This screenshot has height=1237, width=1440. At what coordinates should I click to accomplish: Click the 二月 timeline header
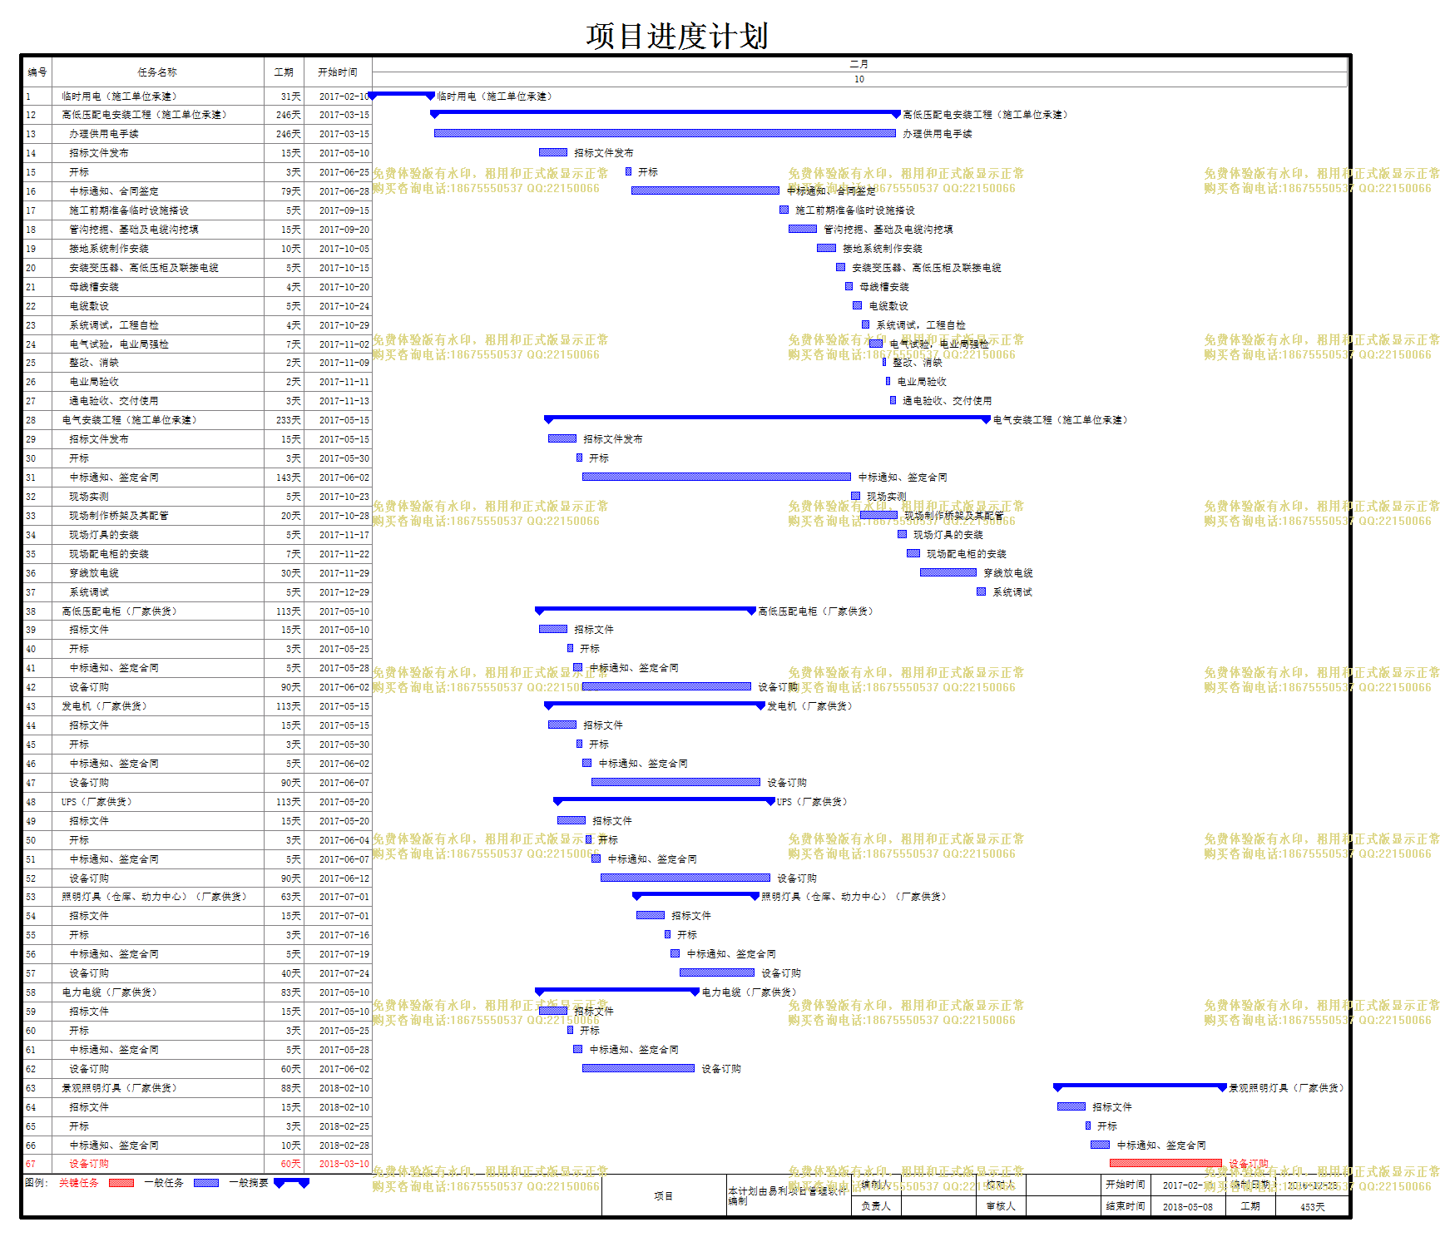click(x=859, y=64)
